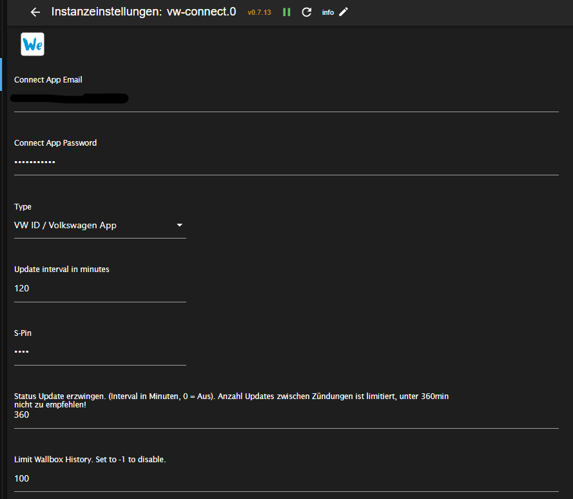Image resolution: width=573 pixels, height=499 pixels.
Task: Select the info log level label
Action: click(x=328, y=12)
